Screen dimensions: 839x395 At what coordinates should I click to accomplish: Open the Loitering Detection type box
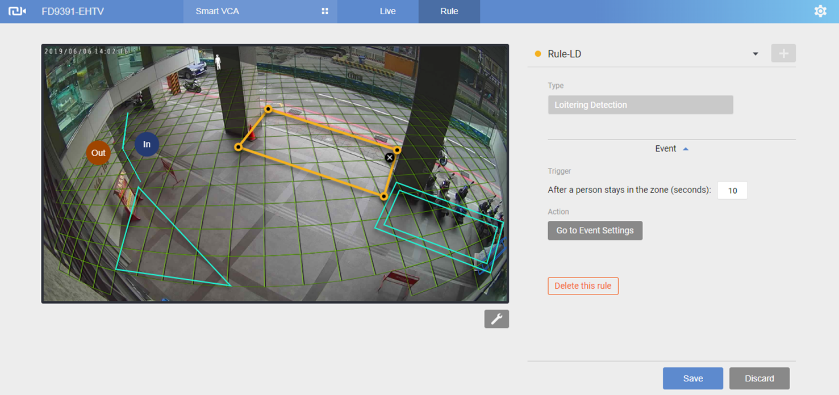pos(640,105)
